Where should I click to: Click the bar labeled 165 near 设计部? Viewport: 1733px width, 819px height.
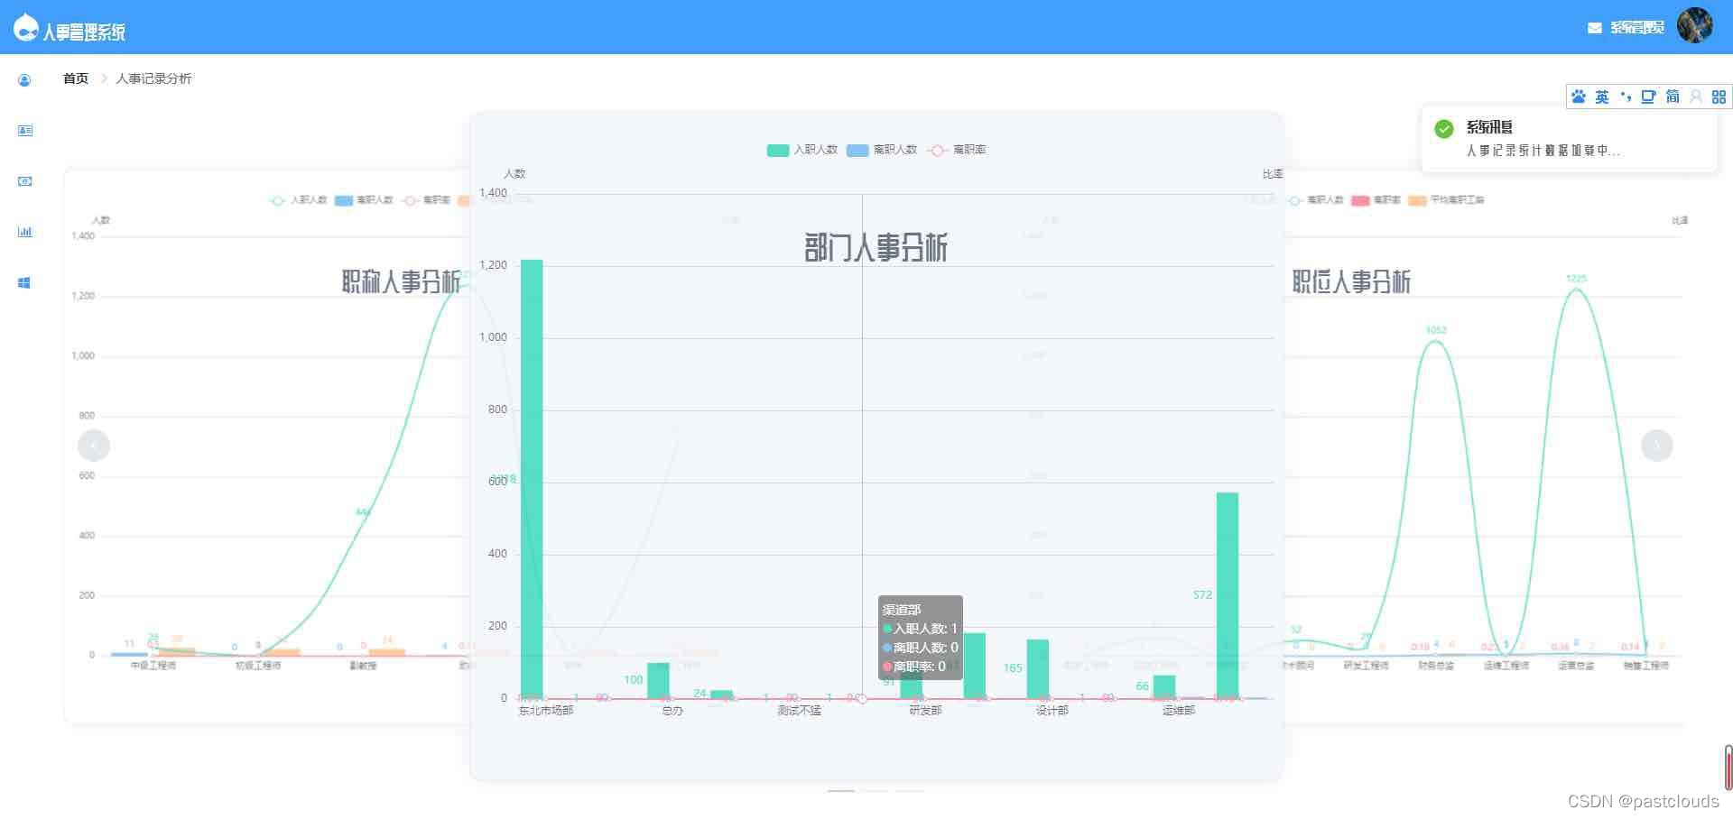(x=1038, y=668)
